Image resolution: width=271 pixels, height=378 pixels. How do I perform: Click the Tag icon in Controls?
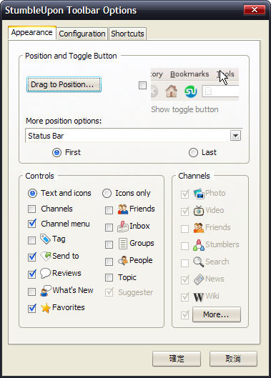point(45,239)
